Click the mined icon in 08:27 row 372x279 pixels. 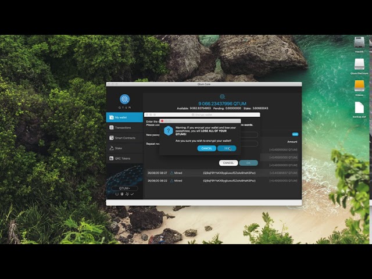coord(172,173)
